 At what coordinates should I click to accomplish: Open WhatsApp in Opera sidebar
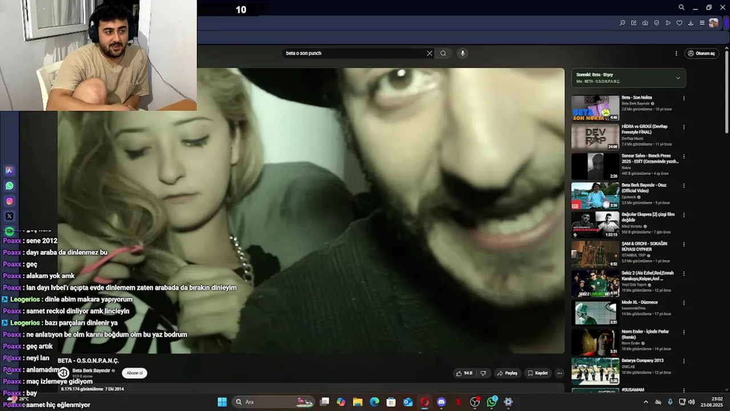pyautogui.click(x=9, y=186)
